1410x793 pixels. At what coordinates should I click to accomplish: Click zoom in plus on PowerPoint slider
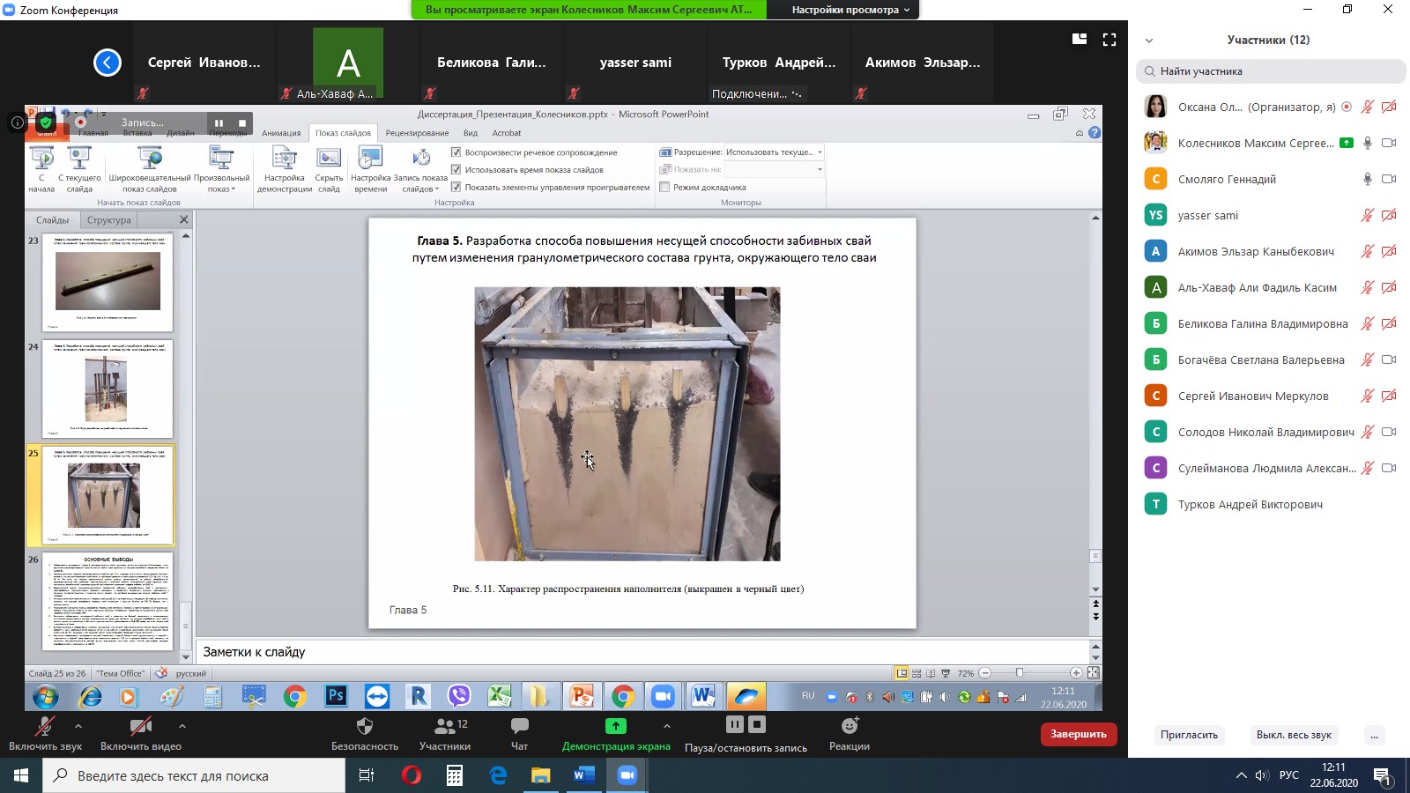[x=1075, y=673]
